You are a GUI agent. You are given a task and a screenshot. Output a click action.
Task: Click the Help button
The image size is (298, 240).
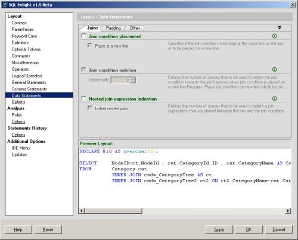[x=18, y=230]
